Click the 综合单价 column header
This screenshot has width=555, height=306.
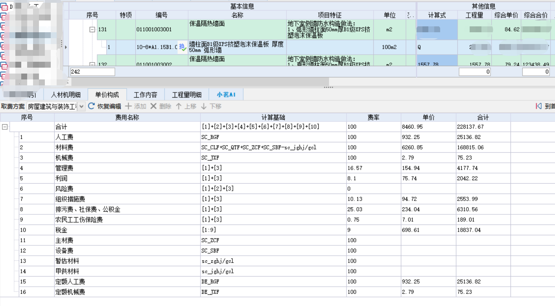506,15
